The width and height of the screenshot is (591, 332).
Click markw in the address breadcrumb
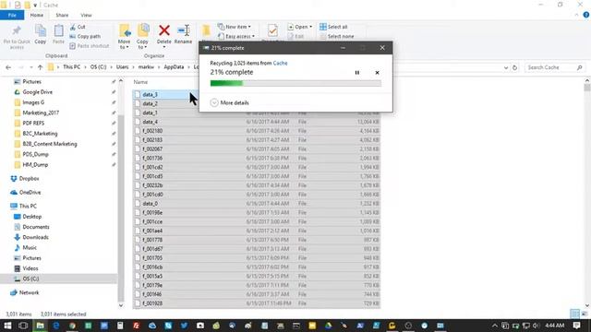point(146,67)
